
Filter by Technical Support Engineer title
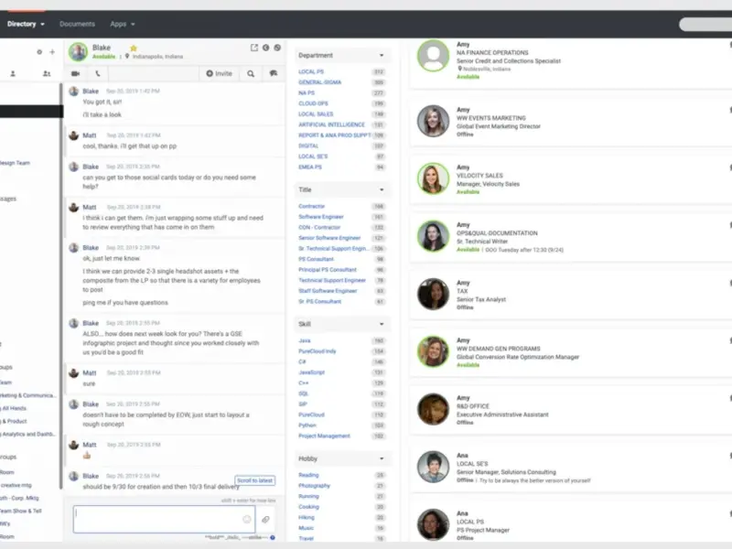tap(332, 280)
